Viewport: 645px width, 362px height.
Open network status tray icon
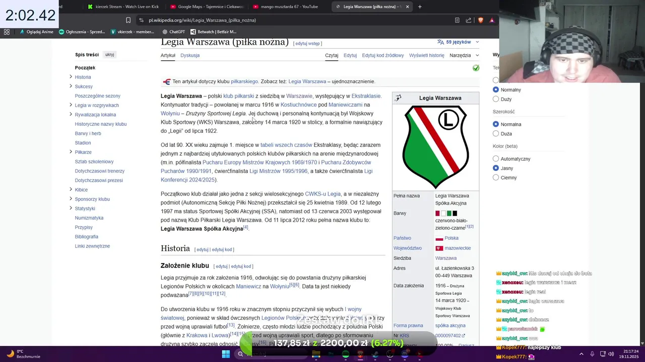coord(603,354)
